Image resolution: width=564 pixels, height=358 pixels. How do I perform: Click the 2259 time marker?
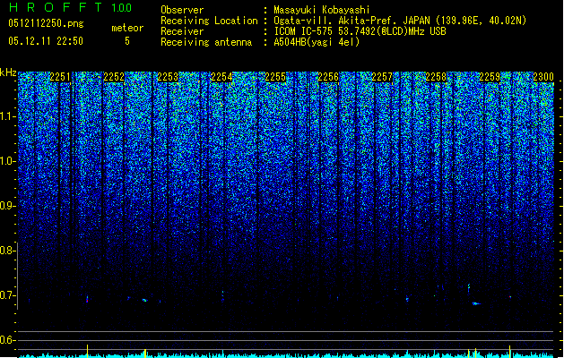point(490,77)
